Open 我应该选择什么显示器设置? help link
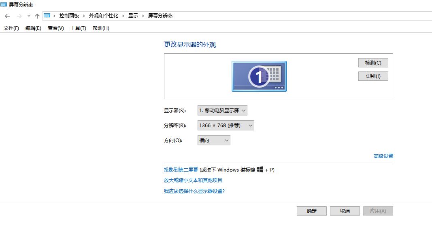The width and height of the screenshot is (432, 241). pos(194,191)
